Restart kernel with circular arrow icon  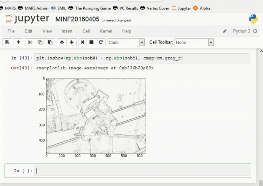click(101, 42)
